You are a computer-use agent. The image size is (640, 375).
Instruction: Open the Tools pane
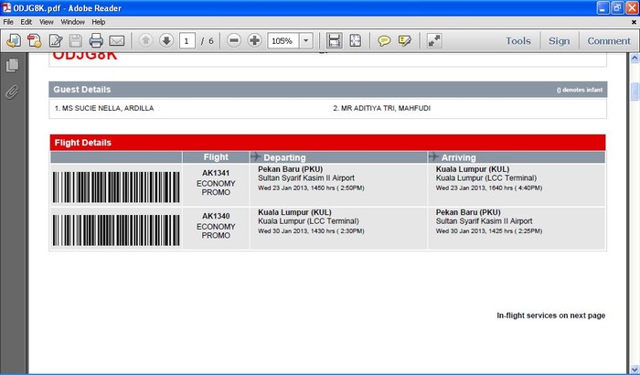click(518, 41)
